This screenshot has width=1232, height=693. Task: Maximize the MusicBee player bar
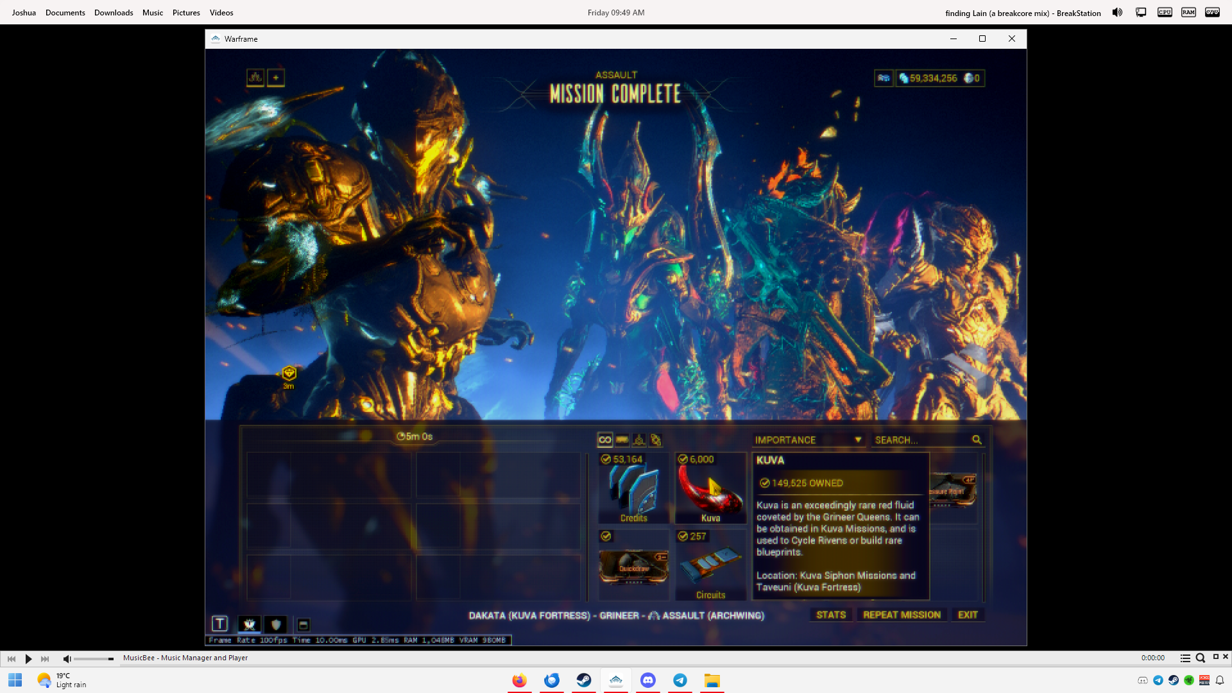1215,656
